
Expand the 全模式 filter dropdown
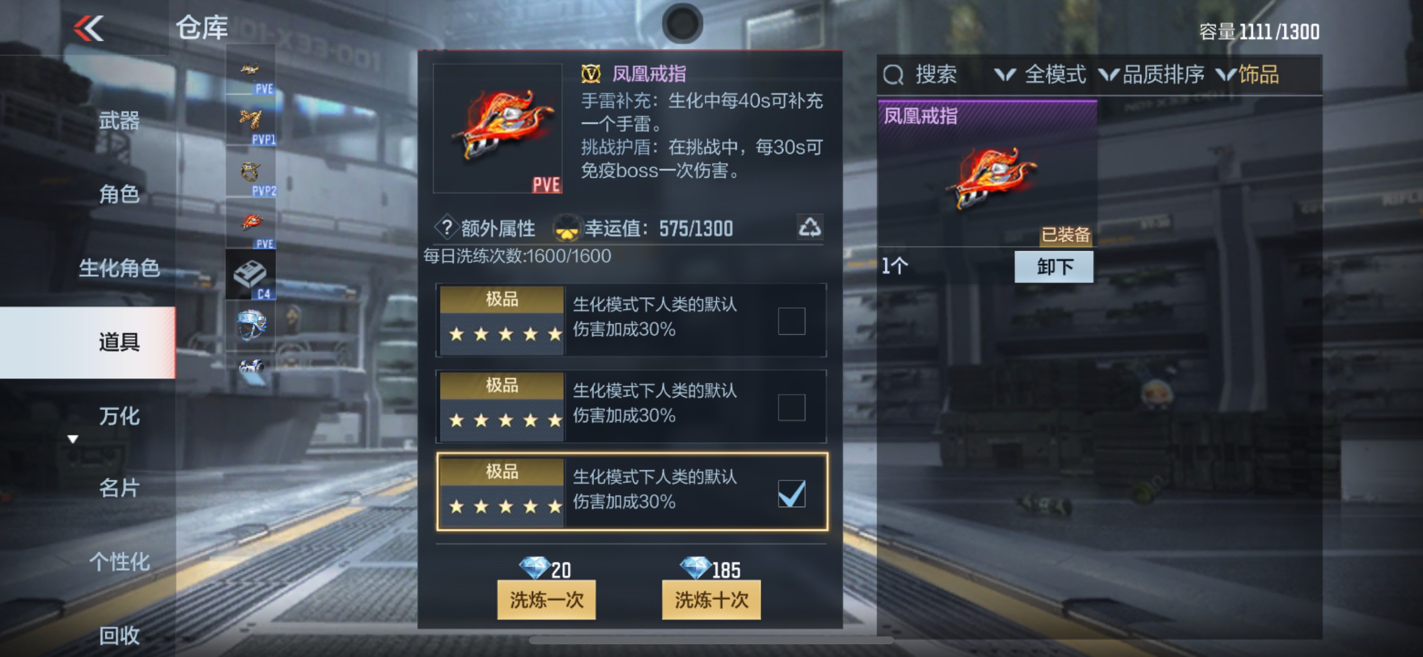tap(1040, 75)
